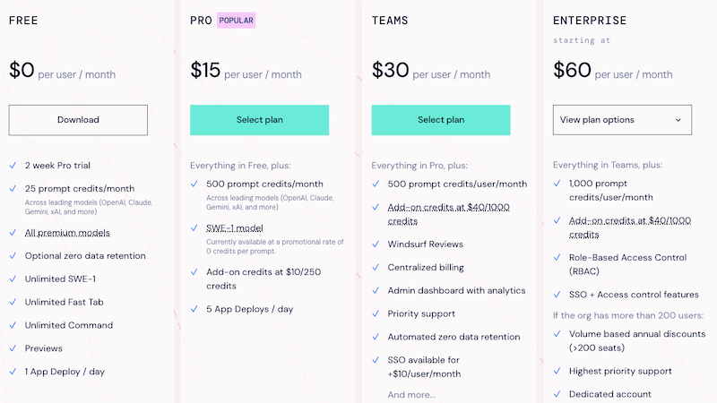Click the chevron arrow in View plan options
The image size is (717, 403).
point(678,120)
